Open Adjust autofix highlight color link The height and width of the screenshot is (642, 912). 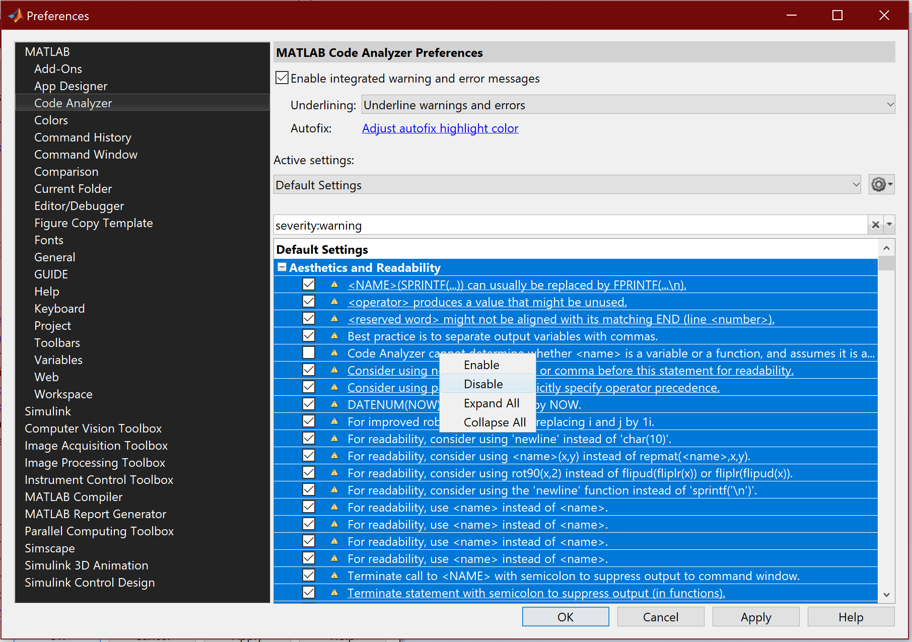click(x=440, y=128)
